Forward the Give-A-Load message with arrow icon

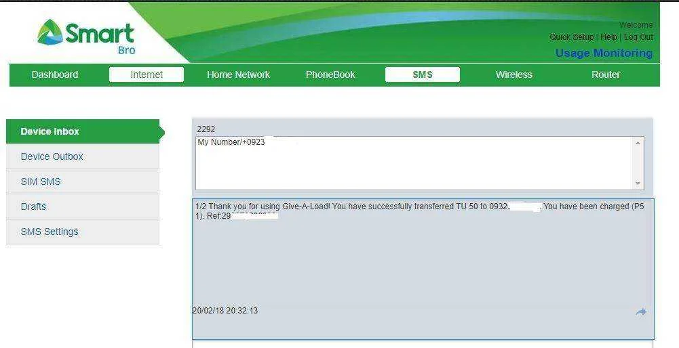click(641, 312)
